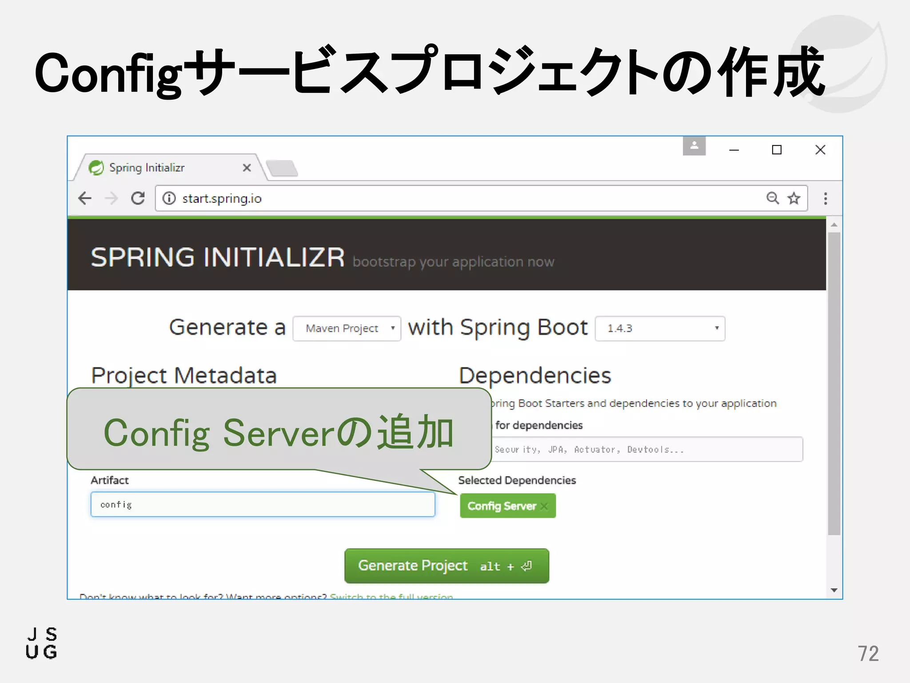910x683 pixels.
Task: Click the Project Metadata heading
Action: [x=184, y=376]
